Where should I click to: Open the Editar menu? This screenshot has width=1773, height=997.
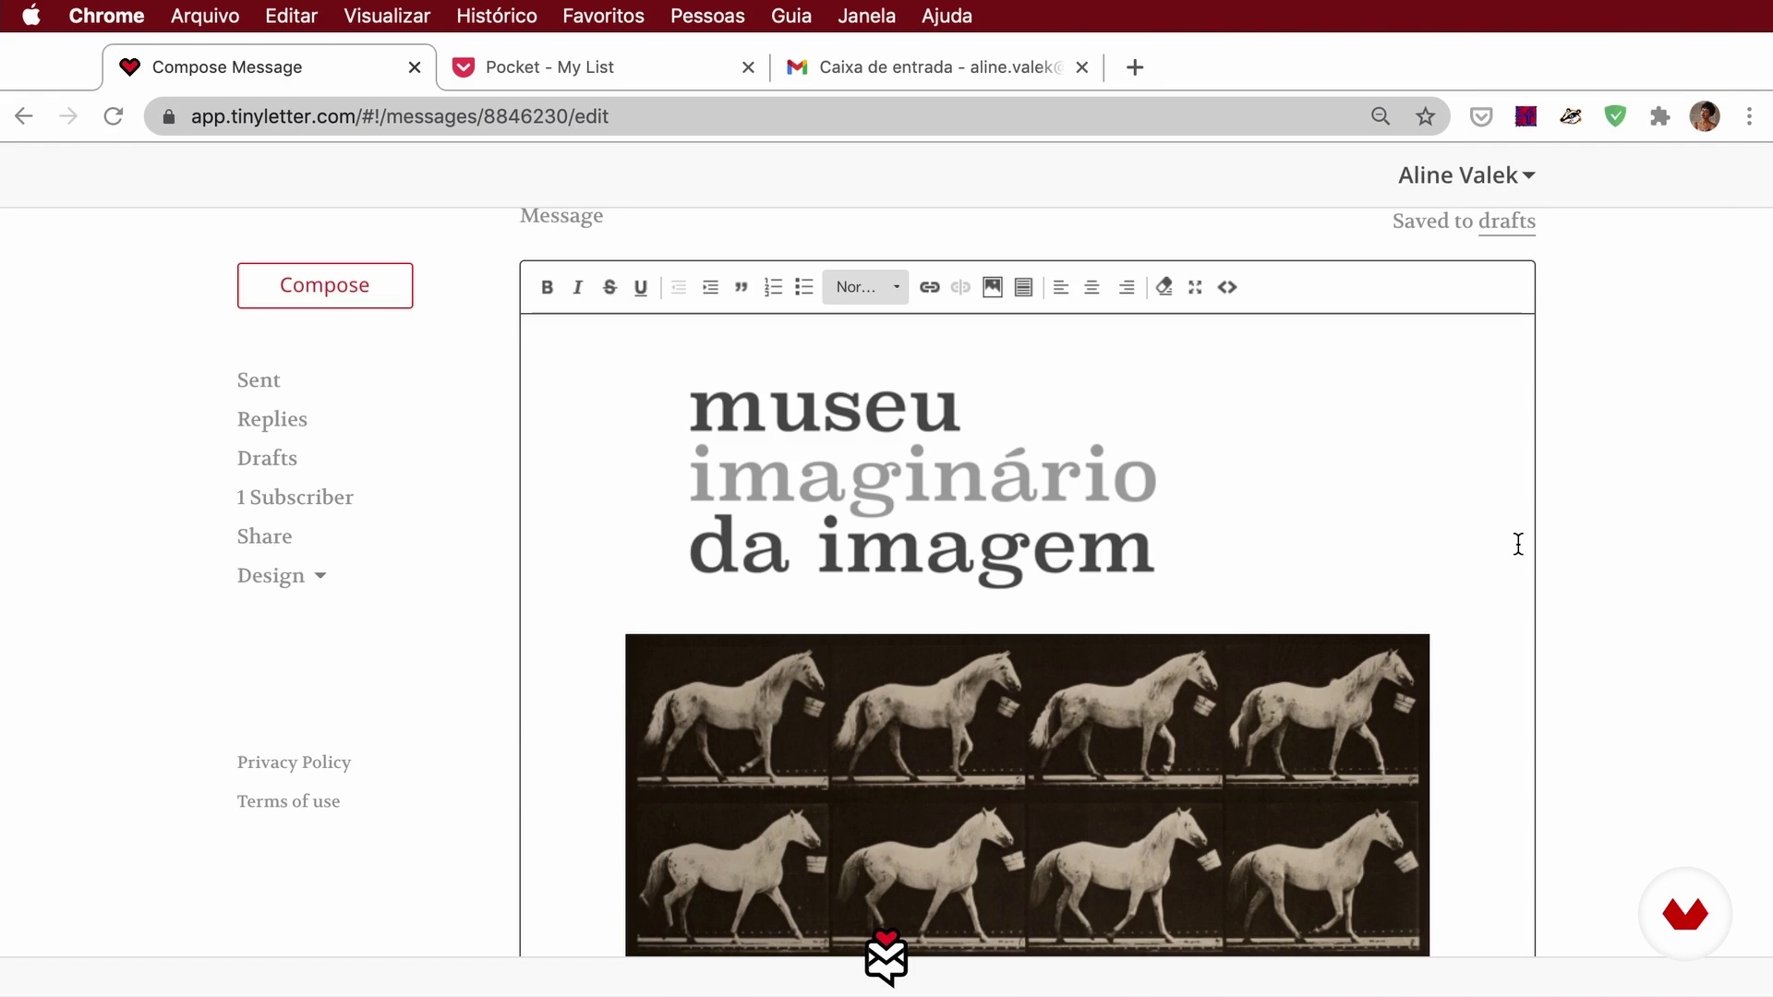291,16
